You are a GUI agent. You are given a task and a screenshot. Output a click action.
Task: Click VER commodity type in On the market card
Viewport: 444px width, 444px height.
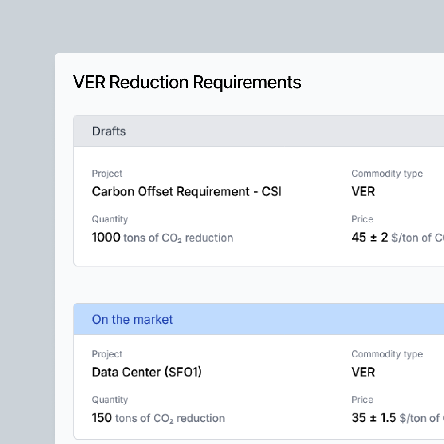pos(363,372)
